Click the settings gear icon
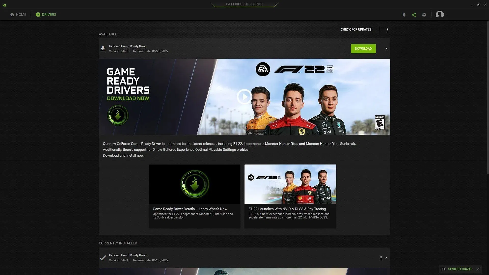Image resolution: width=489 pixels, height=275 pixels. pos(424,15)
